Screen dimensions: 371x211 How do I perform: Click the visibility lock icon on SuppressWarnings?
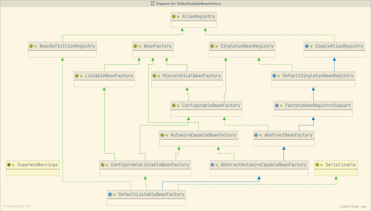[13, 165]
